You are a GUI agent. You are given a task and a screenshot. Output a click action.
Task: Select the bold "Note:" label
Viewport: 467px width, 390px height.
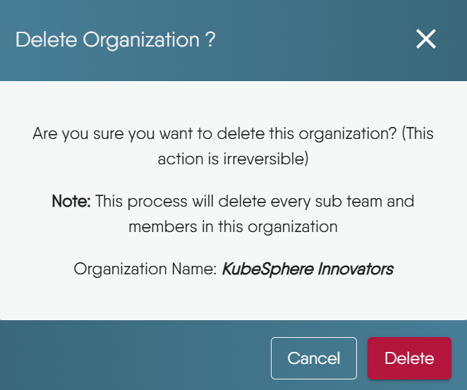click(x=71, y=202)
